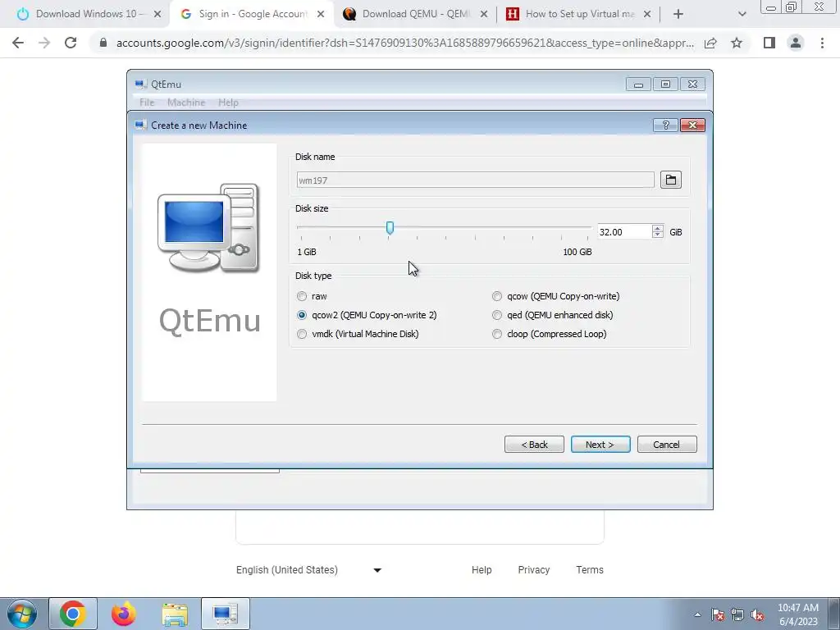The width and height of the screenshot is (840, 630).
Task: Open the Privacy link on Google page
Action: (533, 570)
